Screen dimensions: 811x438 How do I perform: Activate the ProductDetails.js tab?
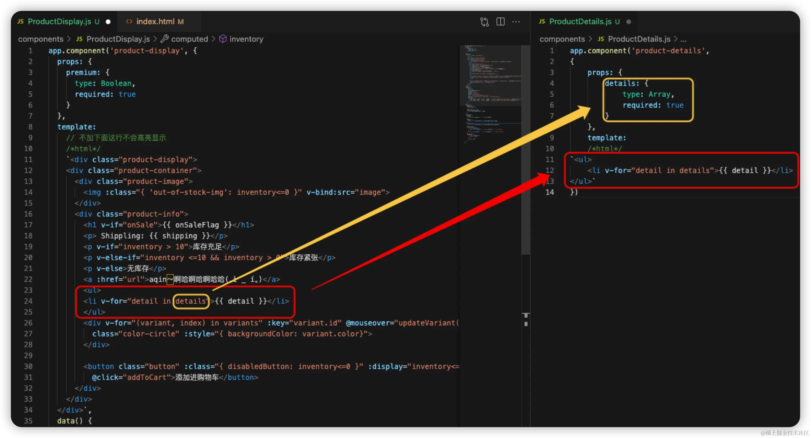[x=580, y=22]
